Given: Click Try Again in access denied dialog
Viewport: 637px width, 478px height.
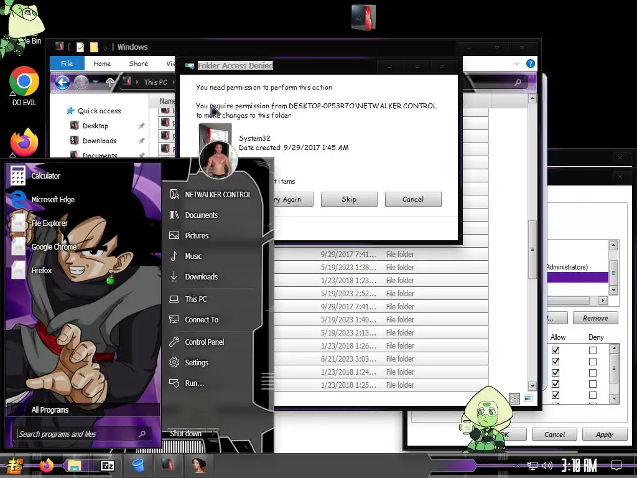Looking at the screenshot, I should pos(294,199).
